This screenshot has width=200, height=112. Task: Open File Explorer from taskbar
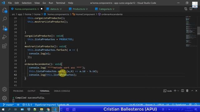42,109
